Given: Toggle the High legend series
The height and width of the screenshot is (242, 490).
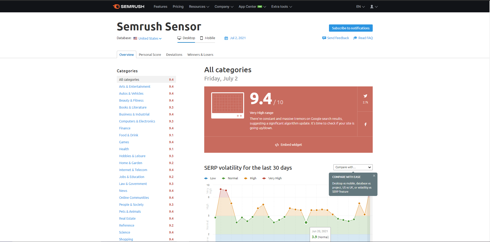Looking at the screenshot, I should [250, 178].
